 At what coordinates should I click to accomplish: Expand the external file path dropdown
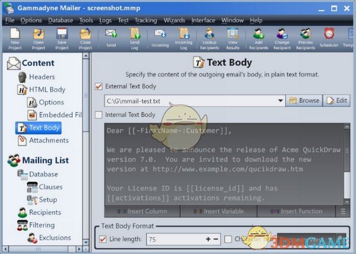(x=281, y=101)
